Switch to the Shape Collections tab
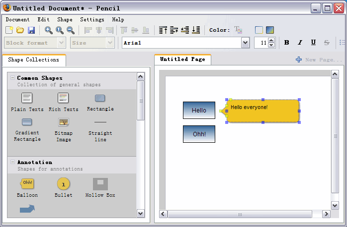Screen dimensions: 347x227 pos(34,60)
